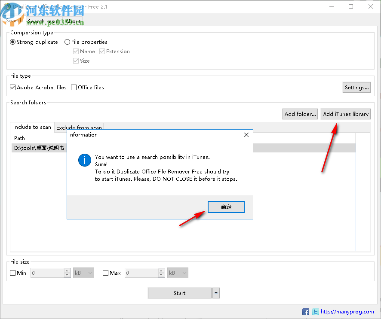Click the Twitter icon near the link

tap(315, 312)
